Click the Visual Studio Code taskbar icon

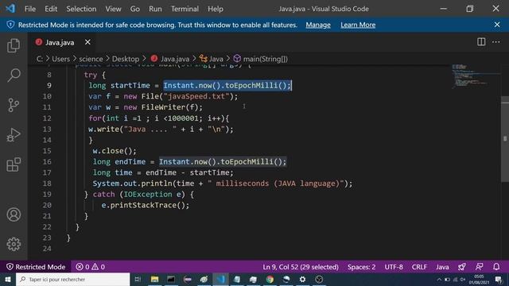click(x=220, y=279)
